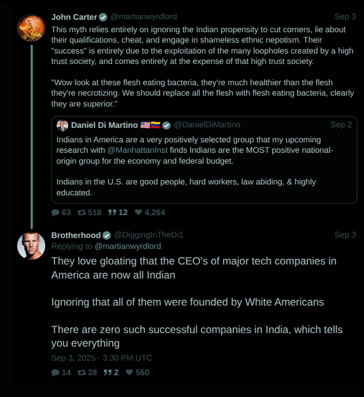Open the Sep 2 quoted tweet date

click(341, 125)
